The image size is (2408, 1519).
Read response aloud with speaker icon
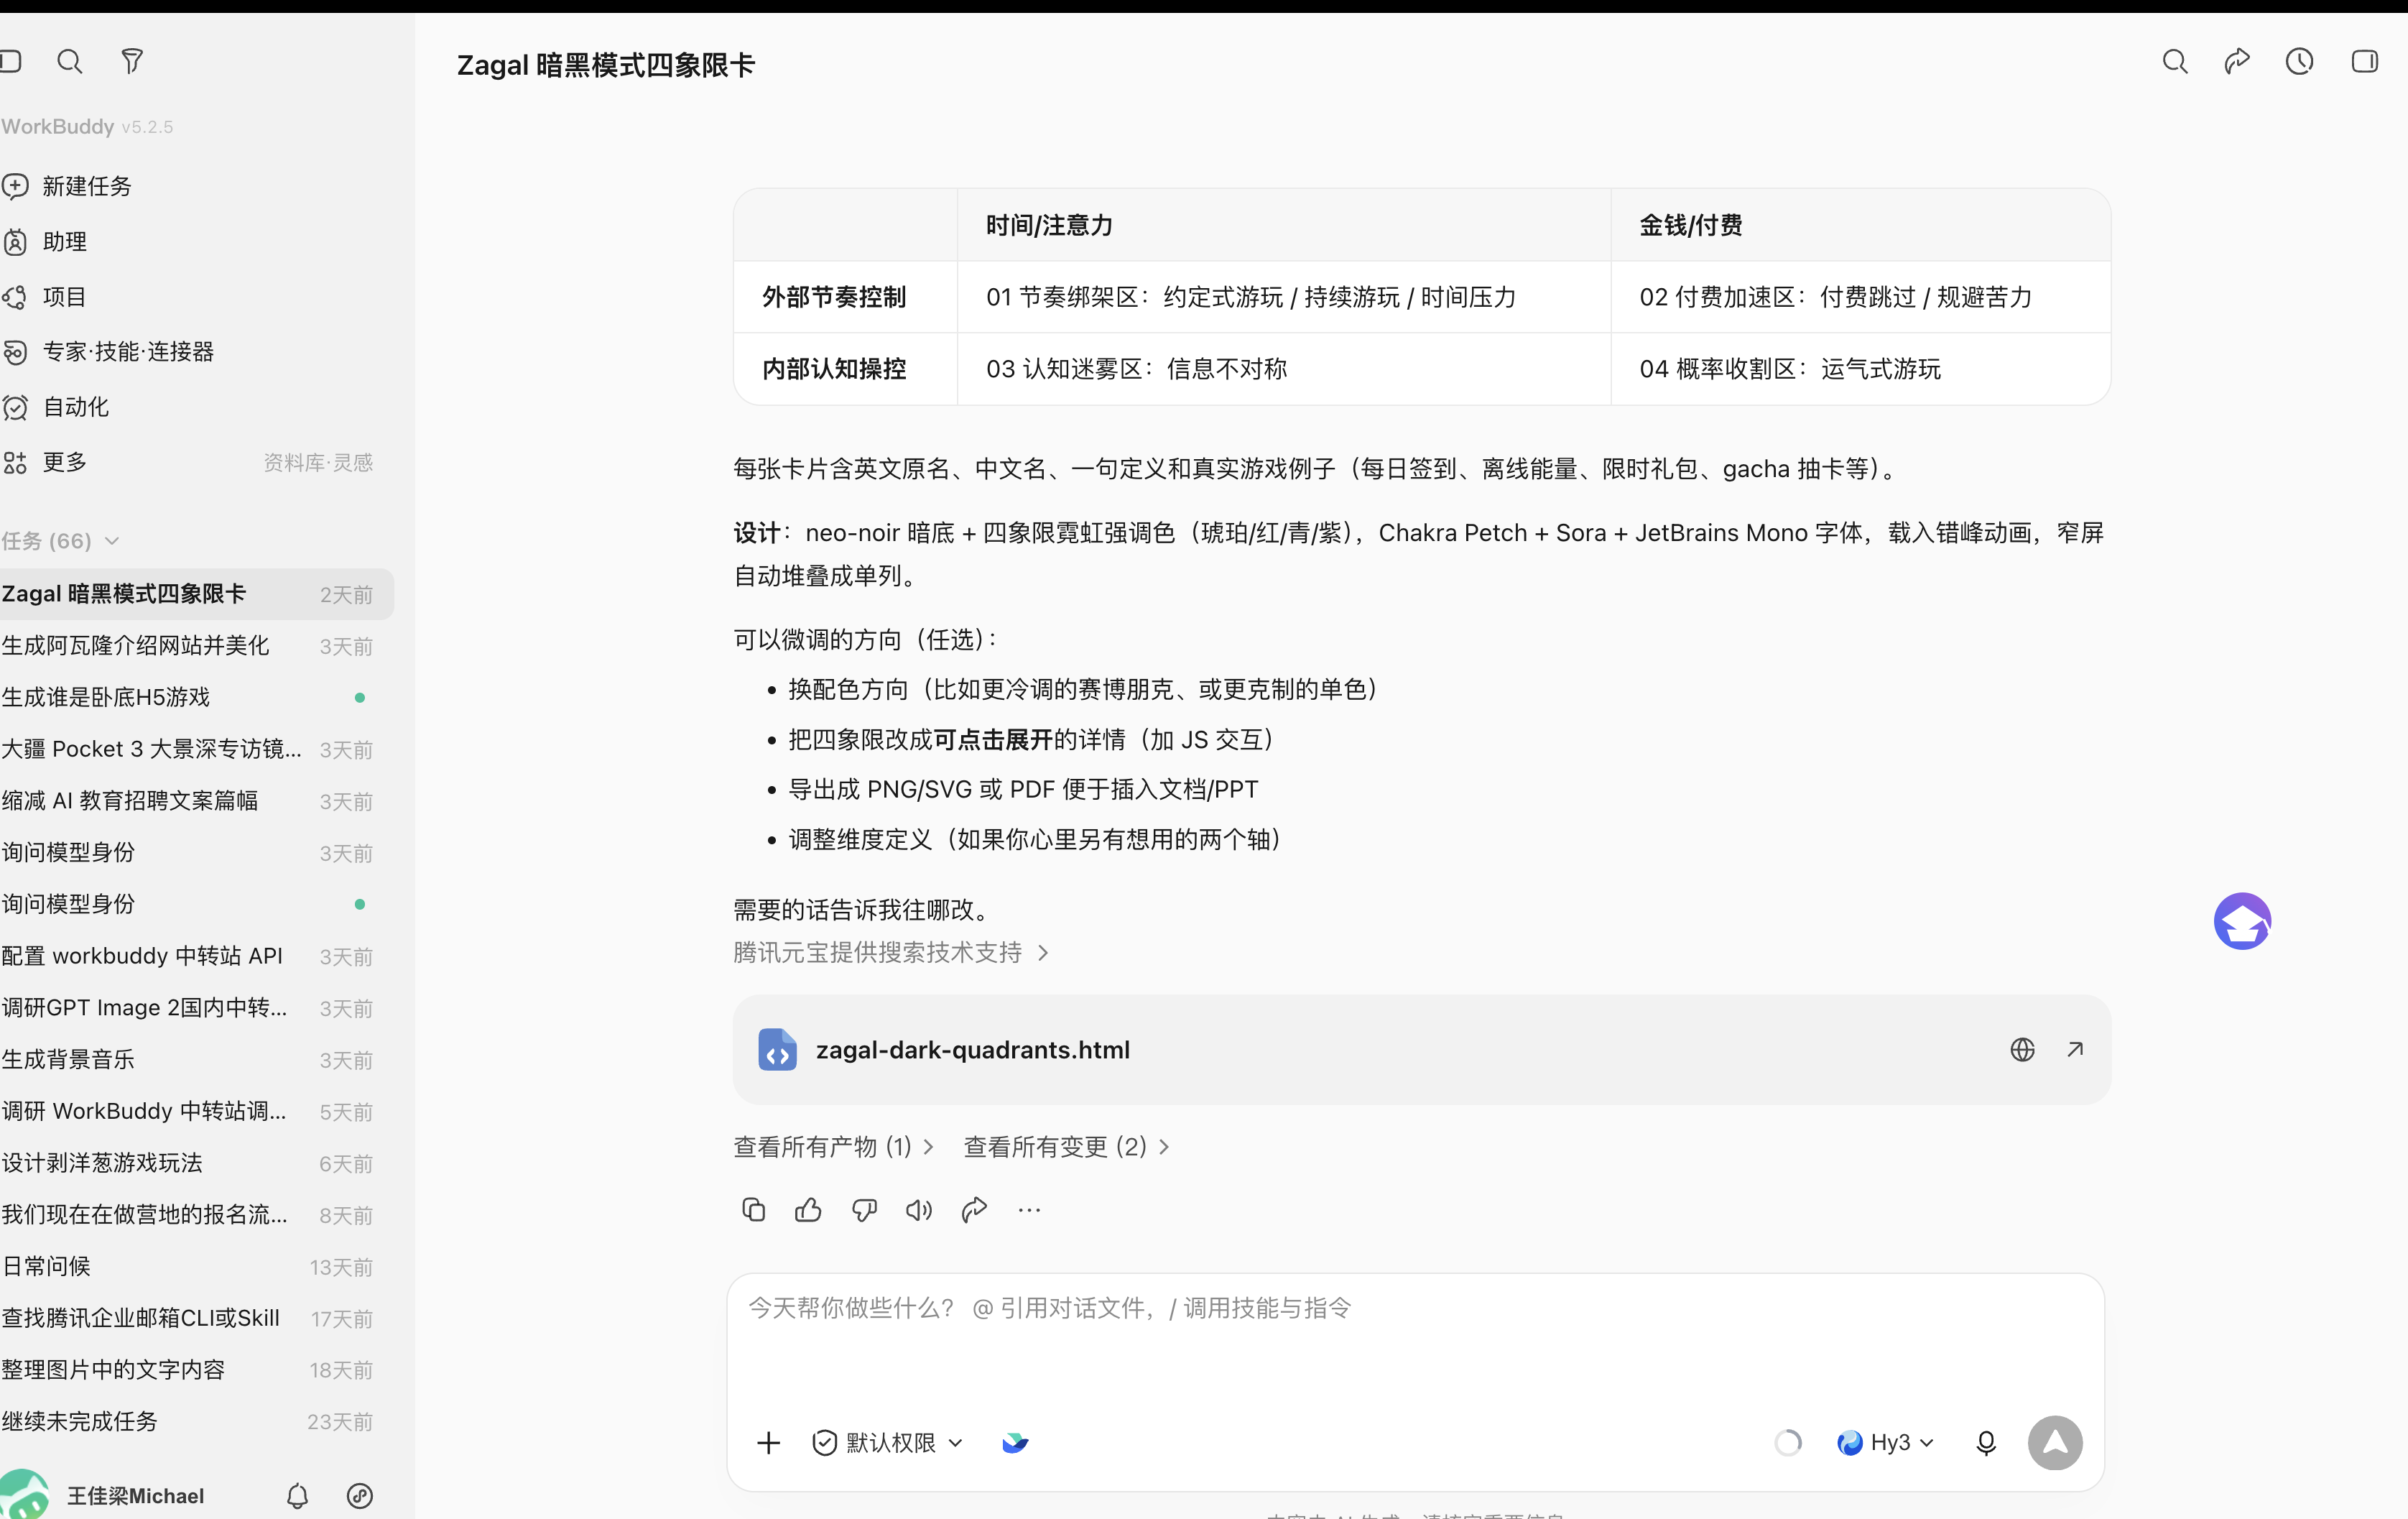point(919,1210)
